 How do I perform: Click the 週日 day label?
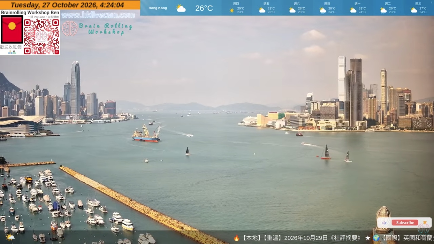click(327, 4)
